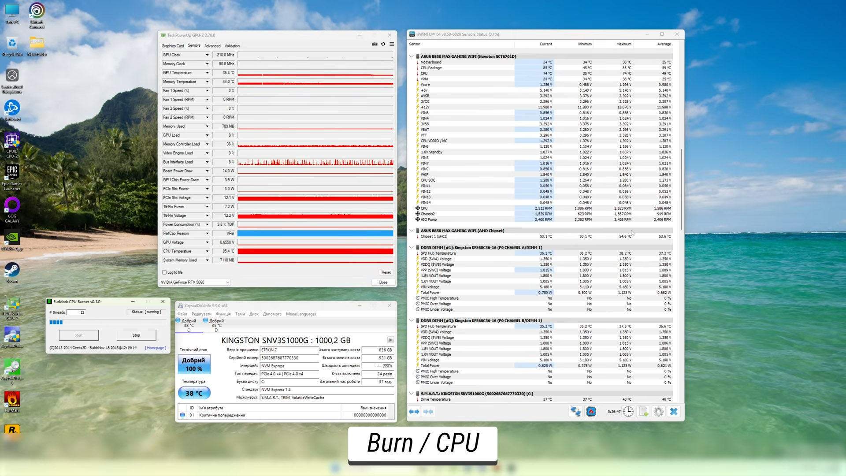Collapse the S.M.A.R.T. Kingston SNV3S1000G group
This screenshot has width=846, height=476.
click(x=412, y=394)
